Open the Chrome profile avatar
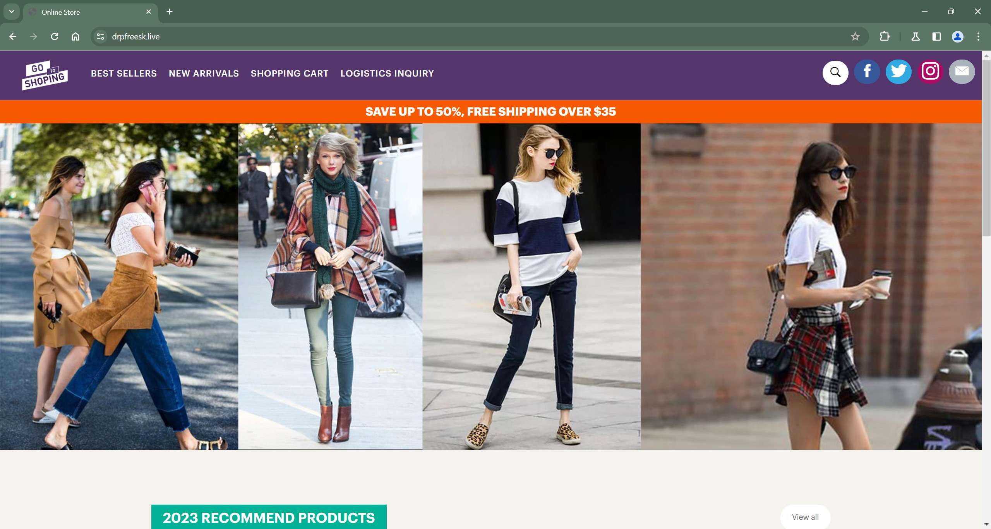The image size is (991, 529). [957, 37]
